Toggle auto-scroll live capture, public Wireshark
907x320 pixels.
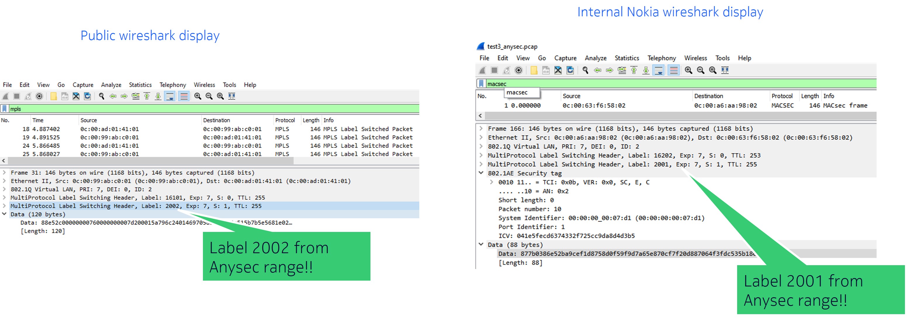point(170,96)
